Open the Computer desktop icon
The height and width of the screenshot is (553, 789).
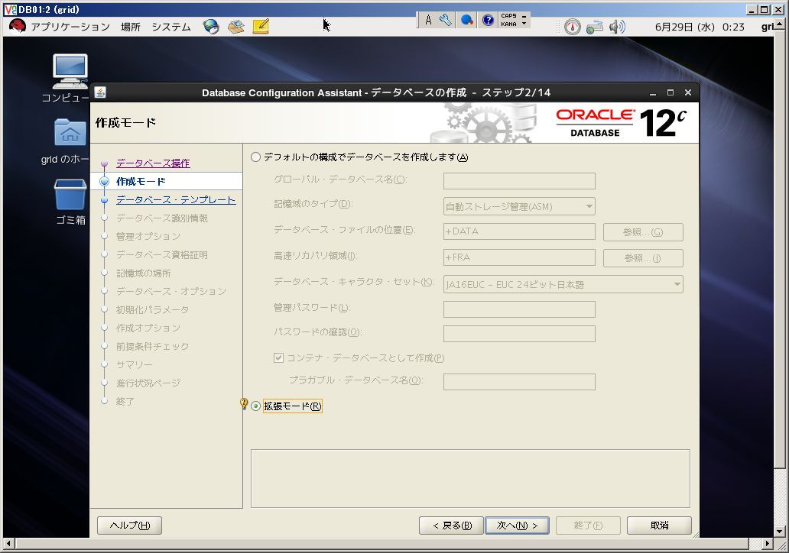point(70,70)
